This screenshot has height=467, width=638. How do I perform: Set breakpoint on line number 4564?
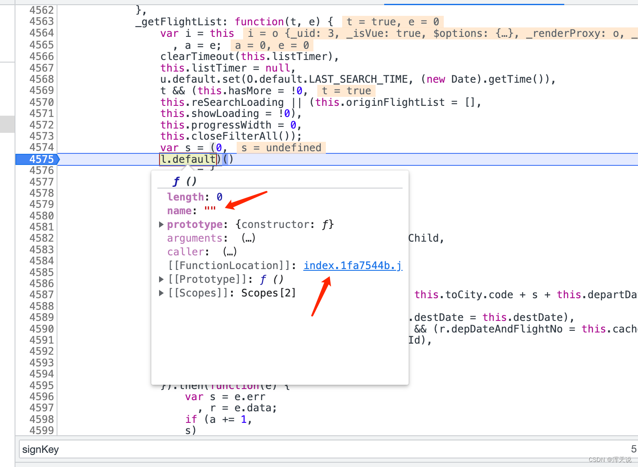42,33
